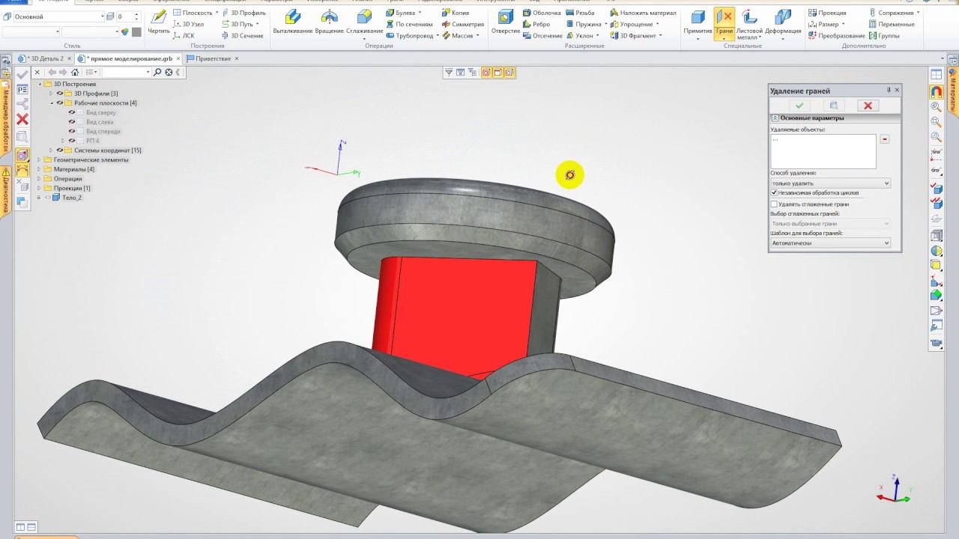Open the Шаблон для выбора граней dropdown
The height and width of the screenshot is (539, 959).
[x=830, y=243]
